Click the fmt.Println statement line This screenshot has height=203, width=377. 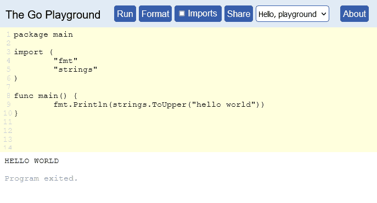tap(159, 105)
